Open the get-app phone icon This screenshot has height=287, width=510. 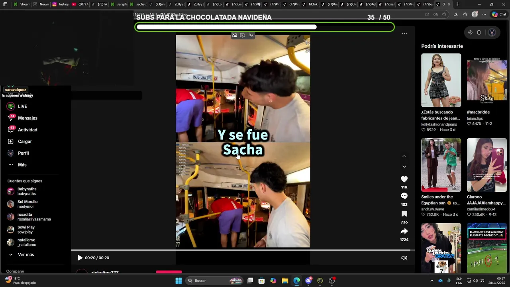coord(479,33)
